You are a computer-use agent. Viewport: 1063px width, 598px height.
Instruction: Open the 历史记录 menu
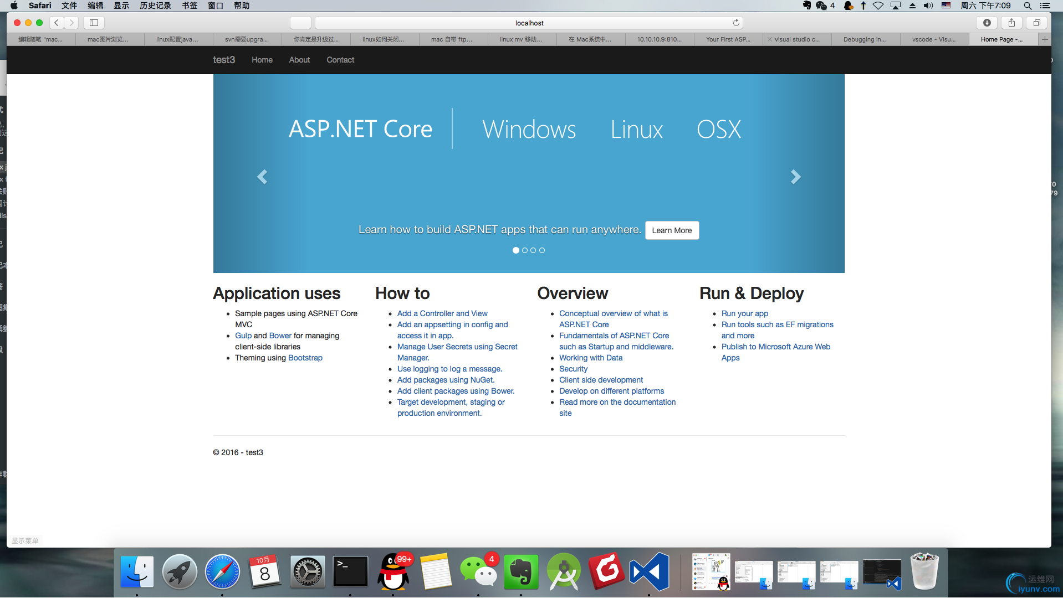(155, 6)
